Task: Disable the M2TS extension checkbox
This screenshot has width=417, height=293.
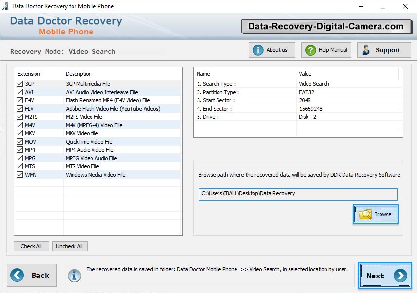Action: (x=19, y=117)
